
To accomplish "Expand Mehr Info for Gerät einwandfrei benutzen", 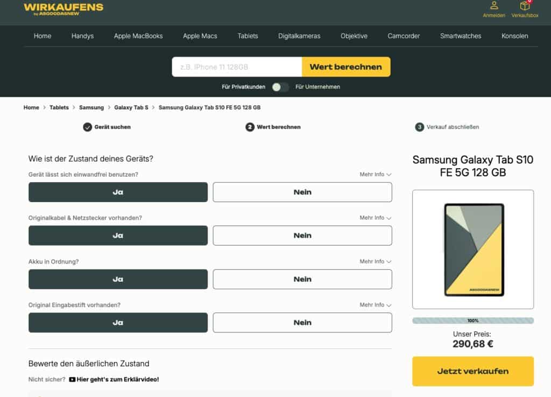I will [x=375, y=175].
